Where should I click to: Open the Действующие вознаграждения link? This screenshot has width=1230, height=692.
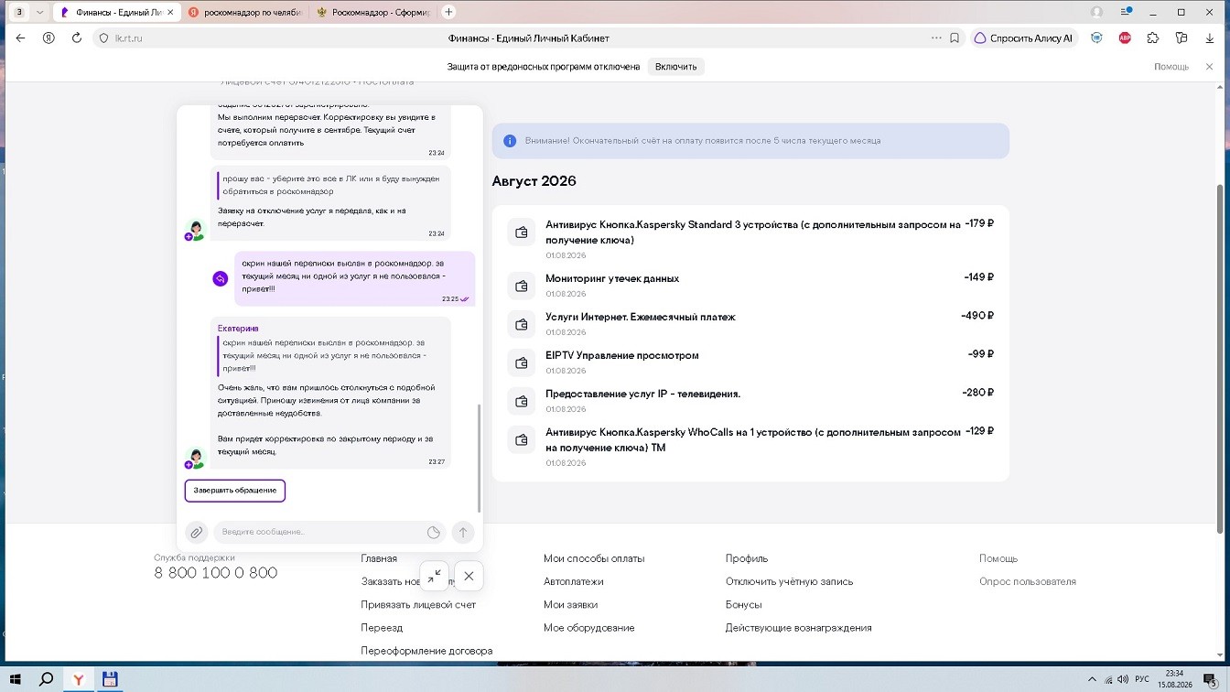(x=798, y=628)
